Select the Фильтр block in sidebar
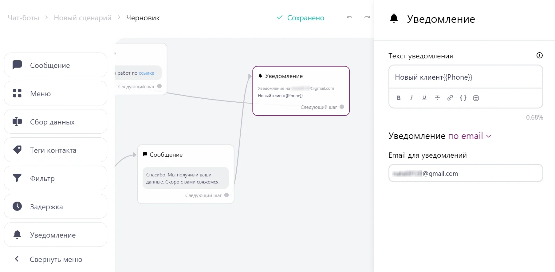 point(56,178)
